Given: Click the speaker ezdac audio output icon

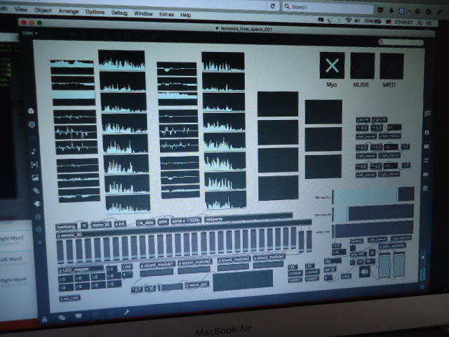Looking at the screenshot, I should tap(365, 272).
